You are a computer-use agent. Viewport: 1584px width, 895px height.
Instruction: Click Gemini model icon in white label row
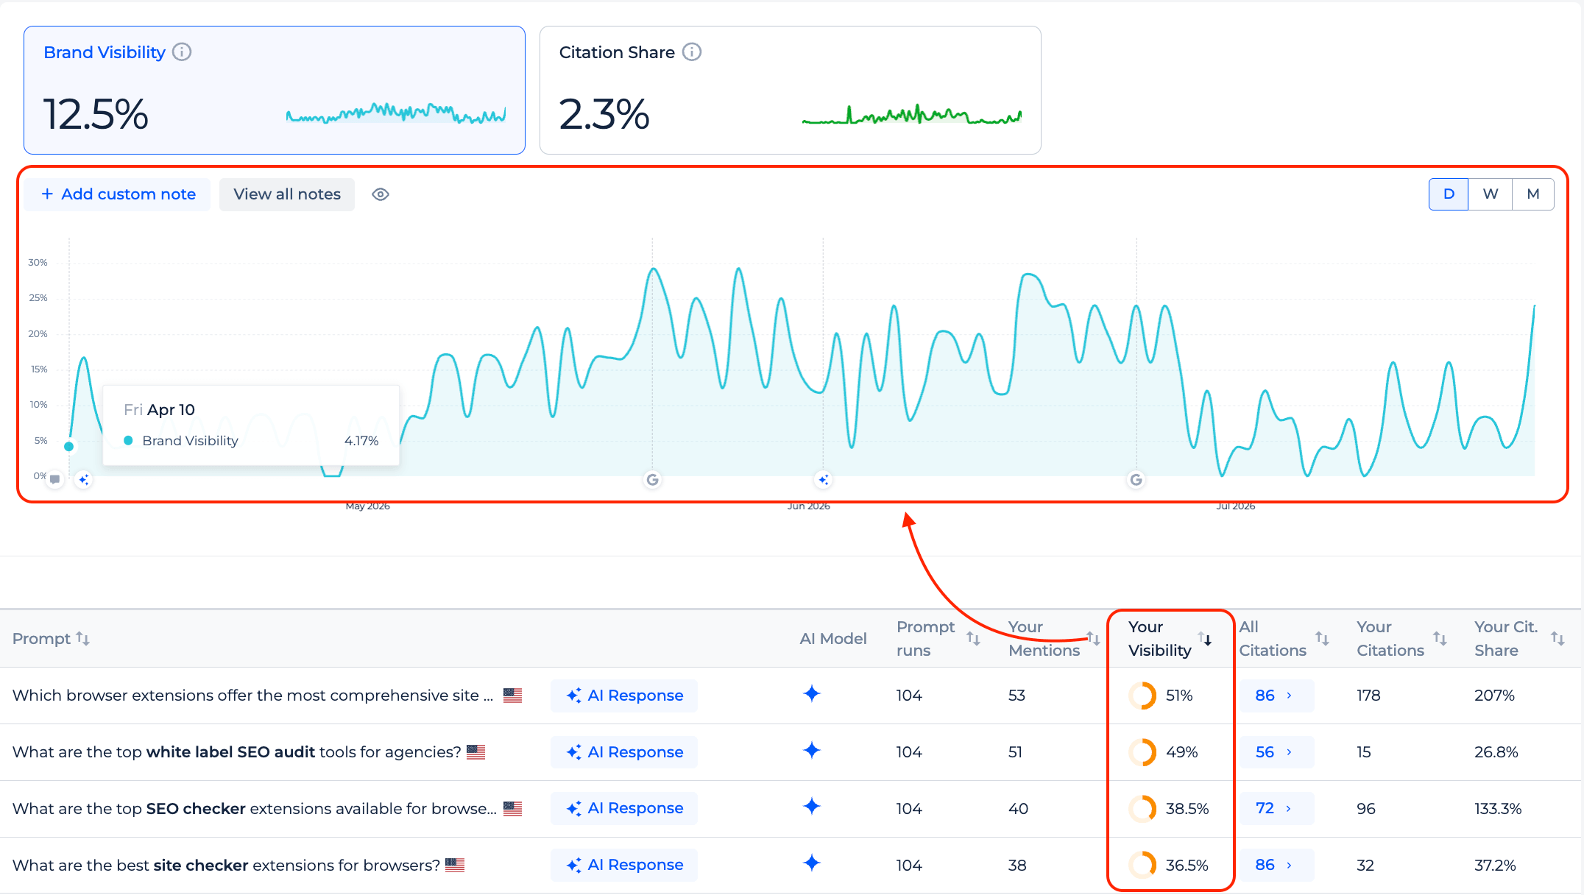point(812,751)
